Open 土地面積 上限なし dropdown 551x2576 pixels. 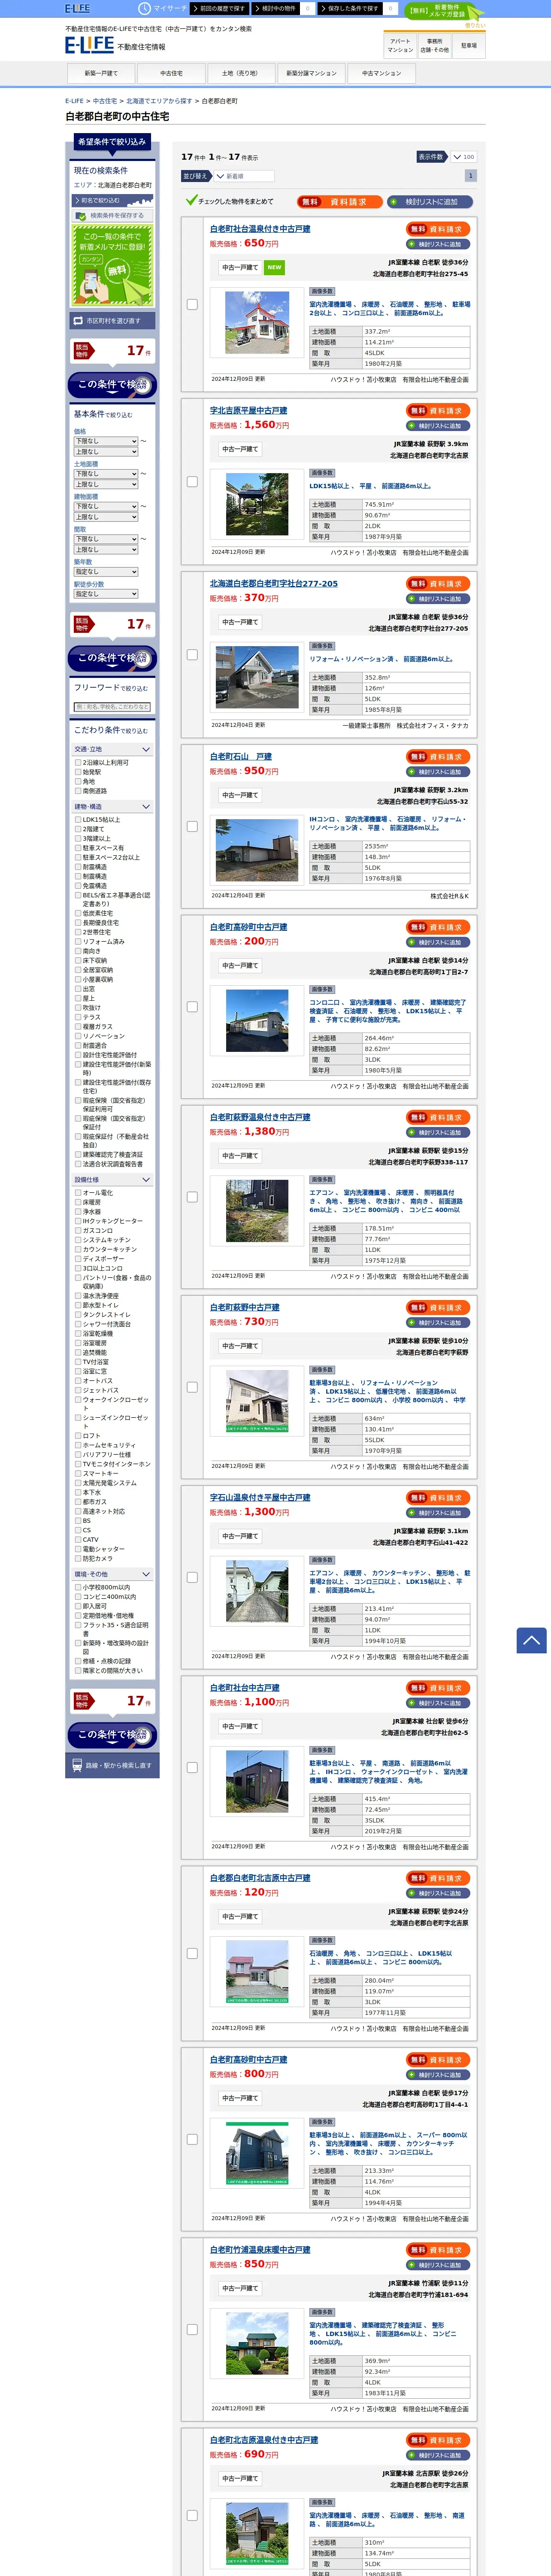(105, 484)
